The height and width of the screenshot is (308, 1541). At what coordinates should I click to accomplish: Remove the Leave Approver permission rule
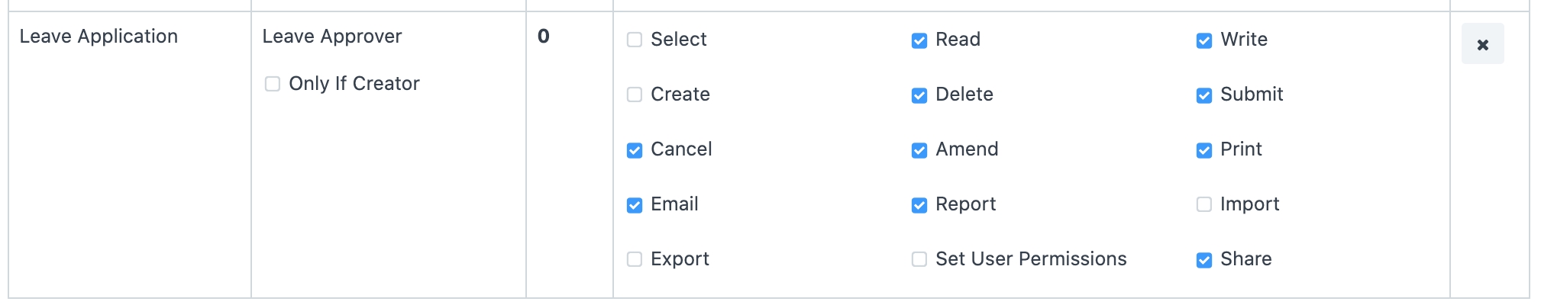pyautogui.click(x=1482, y=44)
